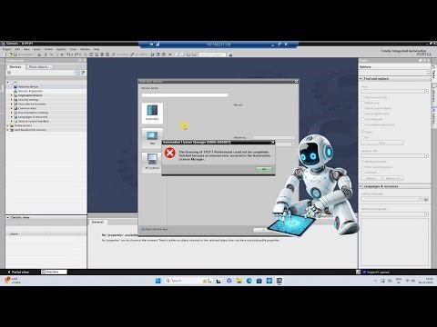Click Save project in the toolbar

pyautogui.click(x=23, y=54)
